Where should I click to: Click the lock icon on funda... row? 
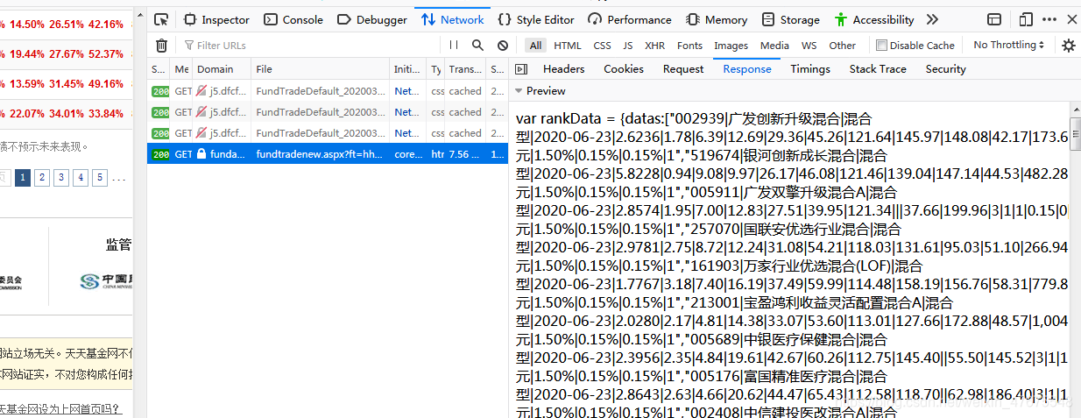point(201,153)
